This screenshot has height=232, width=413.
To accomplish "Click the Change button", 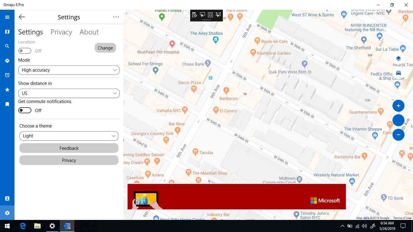I will [x=105, y=48].
